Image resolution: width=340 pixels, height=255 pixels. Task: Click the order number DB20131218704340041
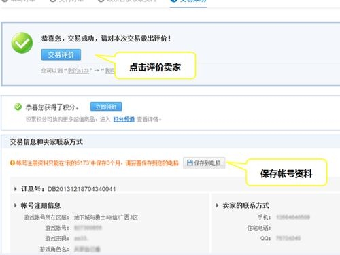click(82, 189)
